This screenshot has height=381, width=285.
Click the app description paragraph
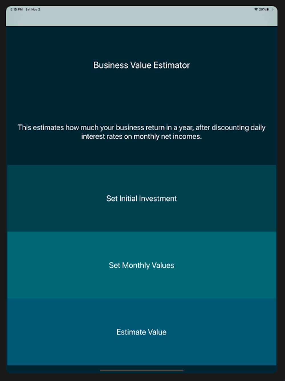(x=142, y=132)
